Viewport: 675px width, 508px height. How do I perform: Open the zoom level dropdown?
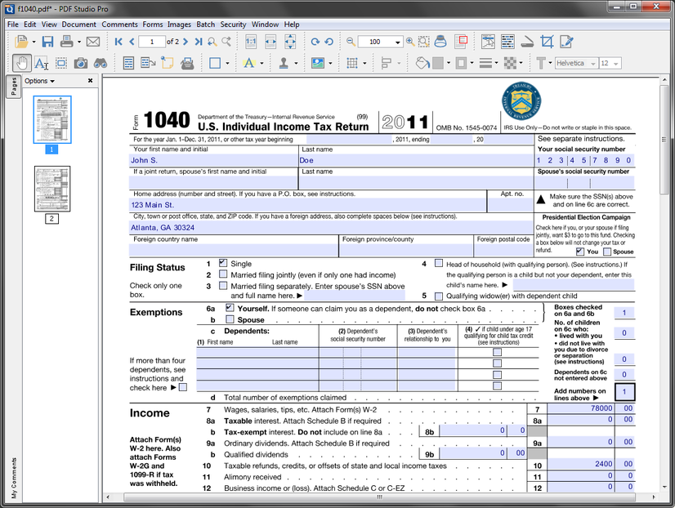(397, 42)
